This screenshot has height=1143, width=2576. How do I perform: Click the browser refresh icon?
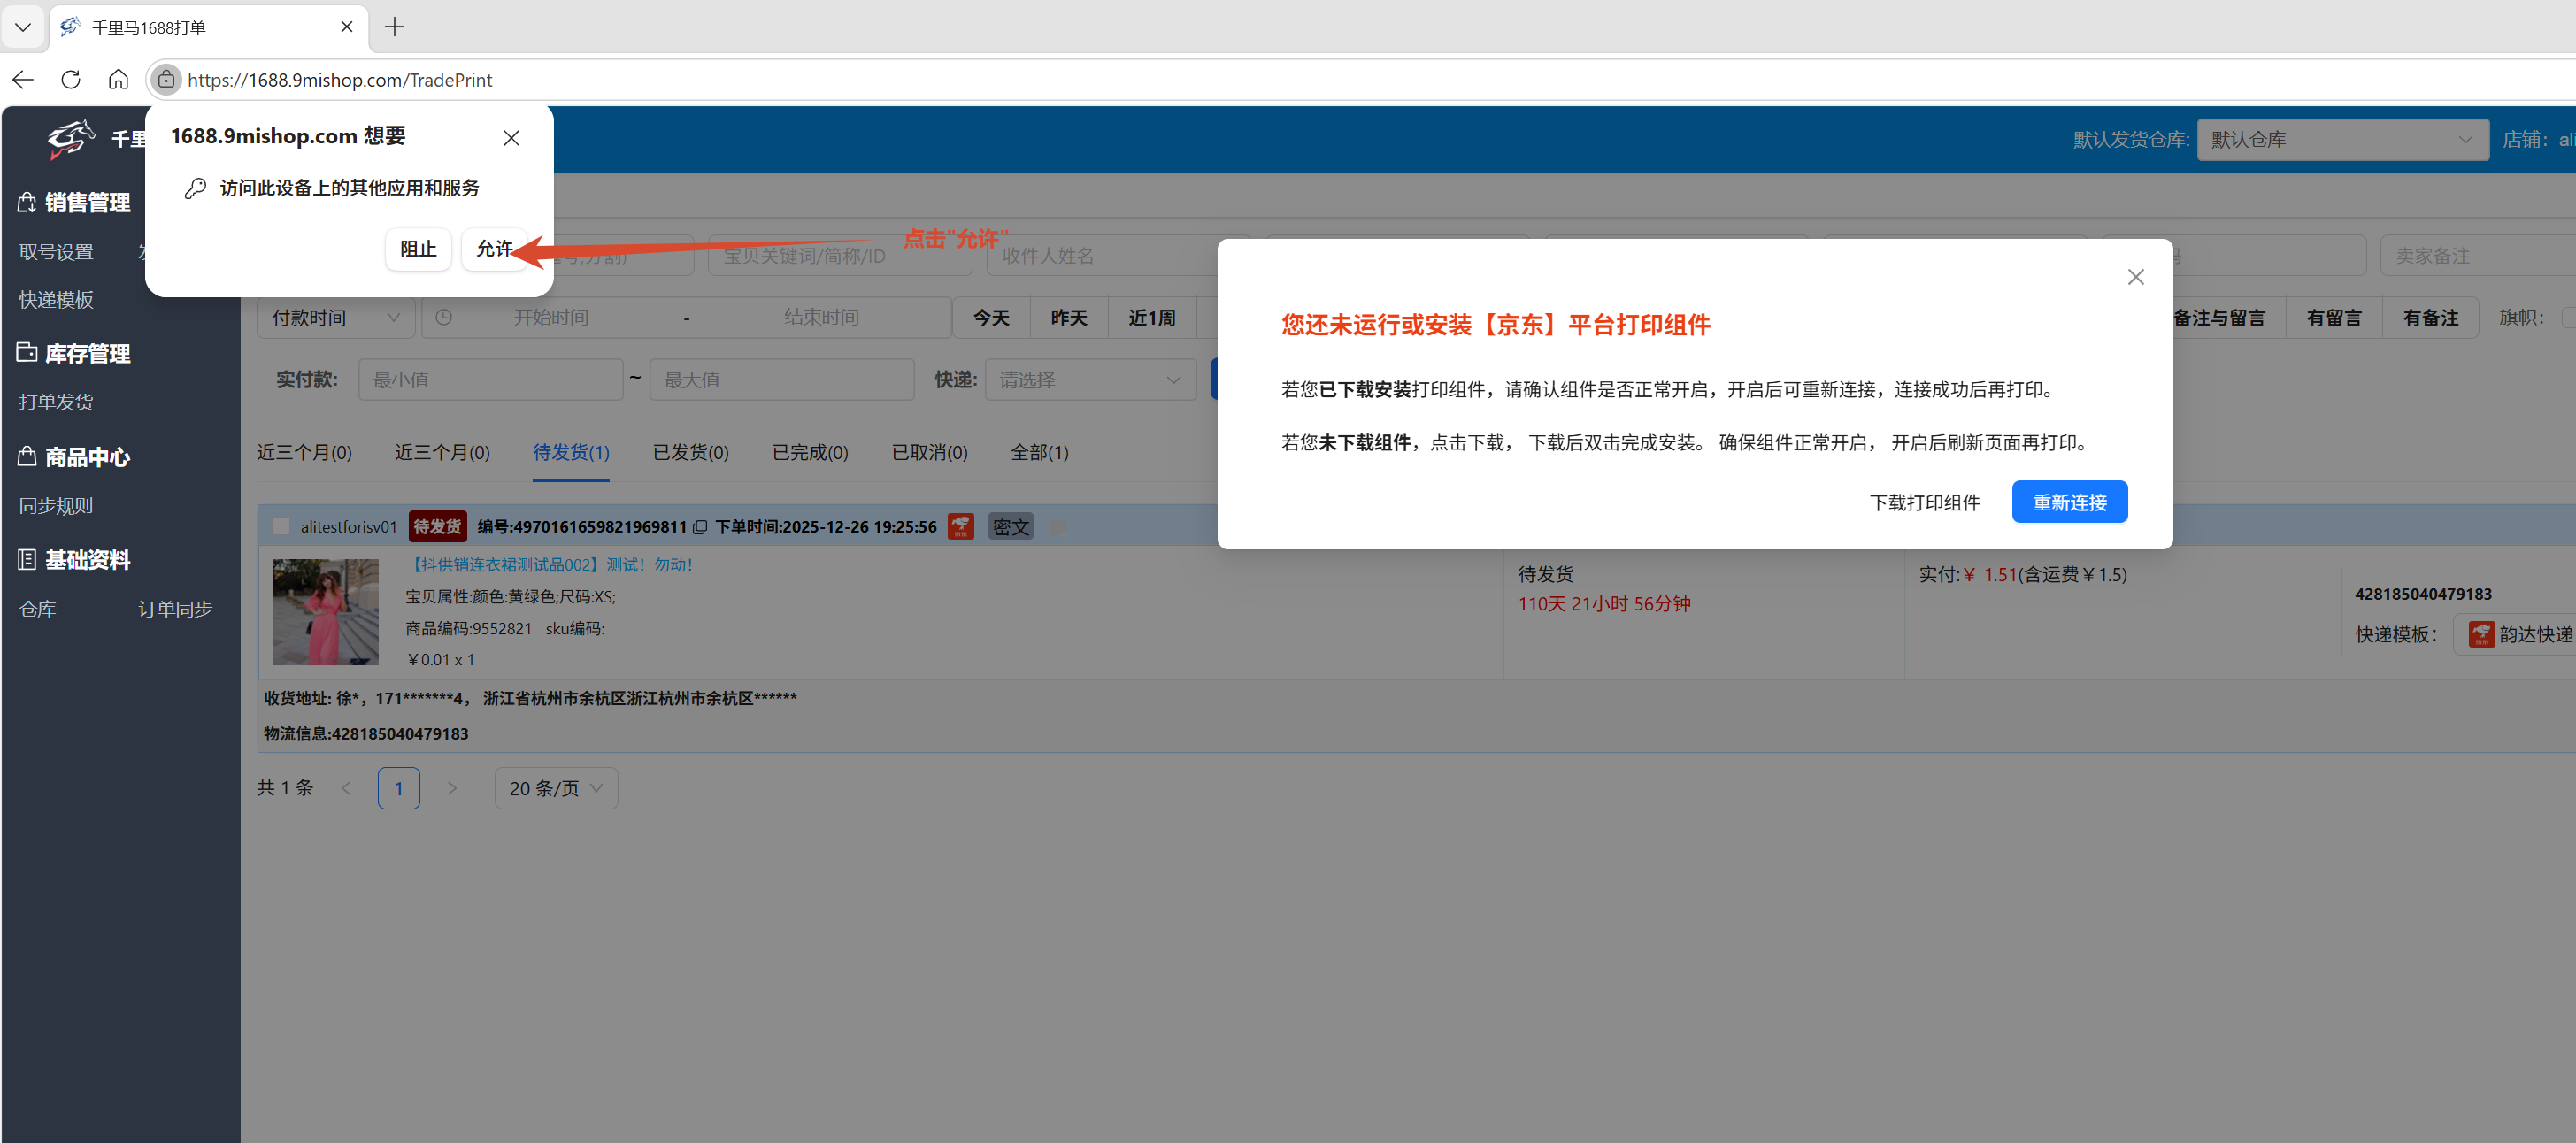pos(70,80)
